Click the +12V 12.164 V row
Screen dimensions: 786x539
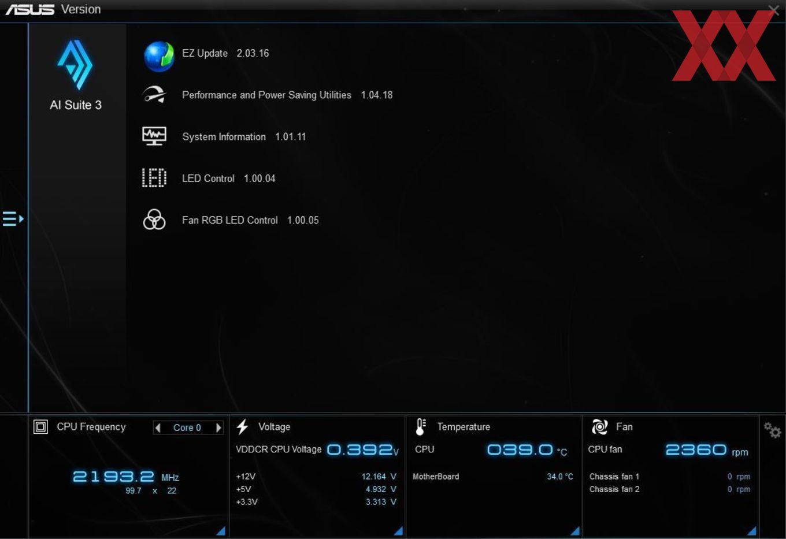pyautogui.click(x=316, y=477)
